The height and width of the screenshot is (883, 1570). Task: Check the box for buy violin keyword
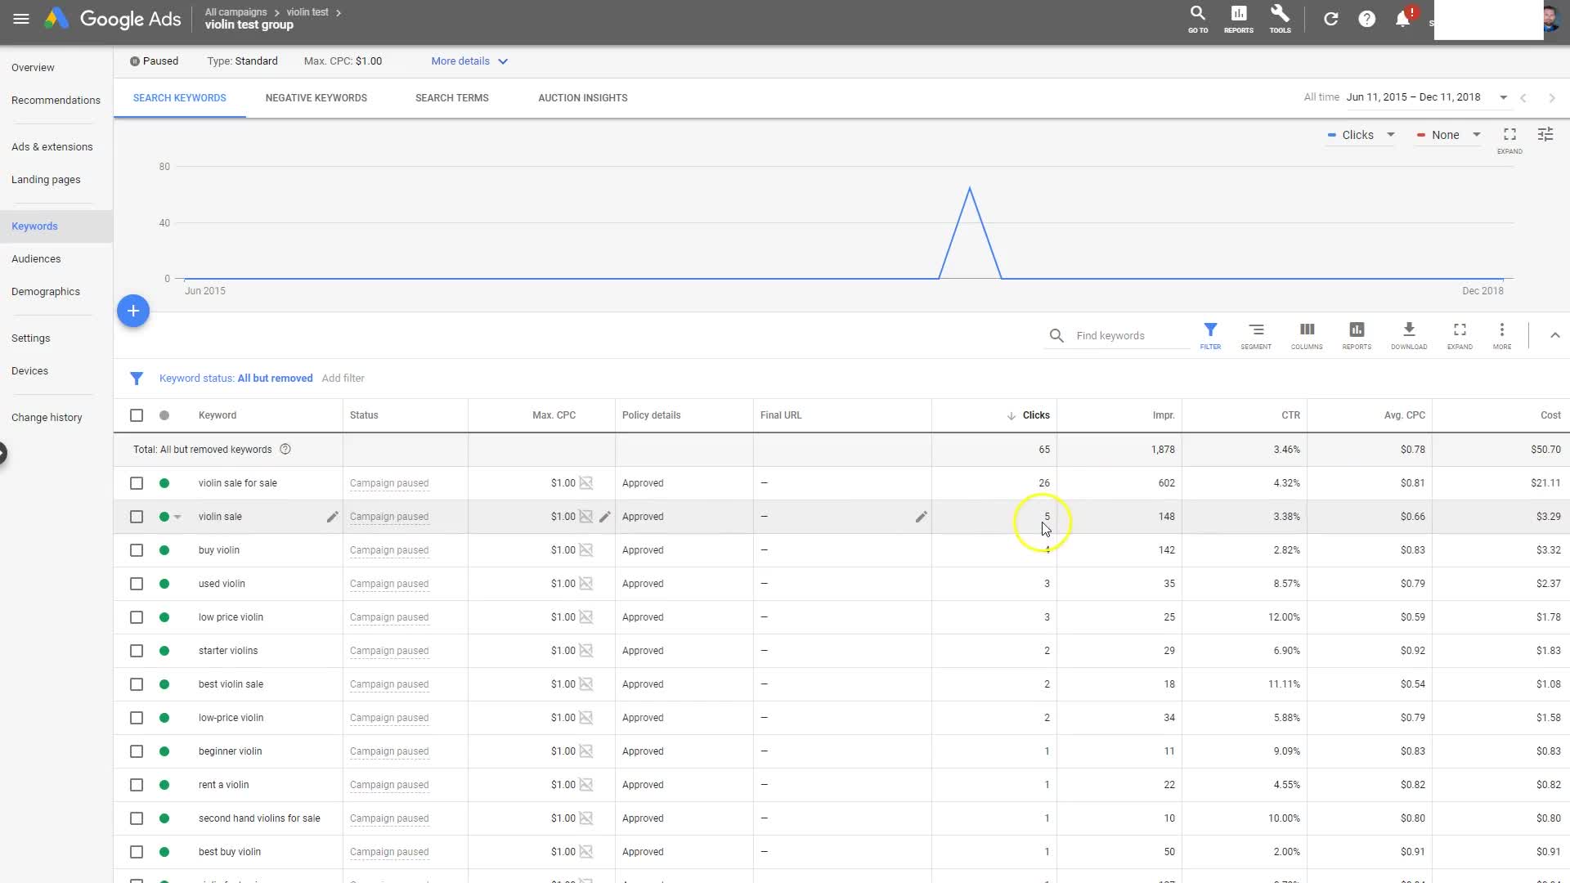click(x=137, y=550)
